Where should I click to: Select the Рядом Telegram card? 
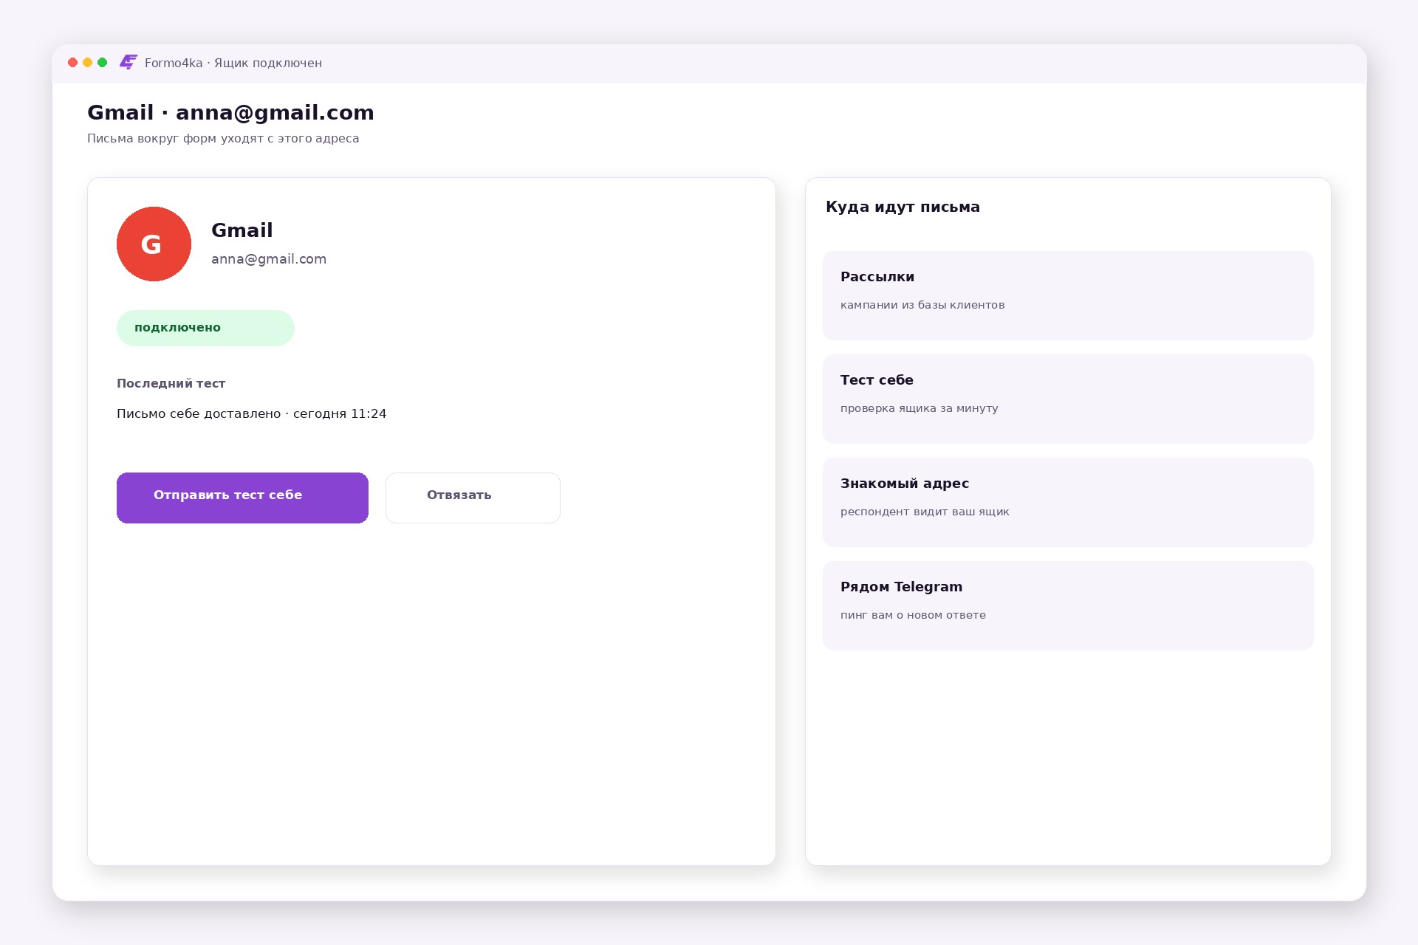(1068, 605)
